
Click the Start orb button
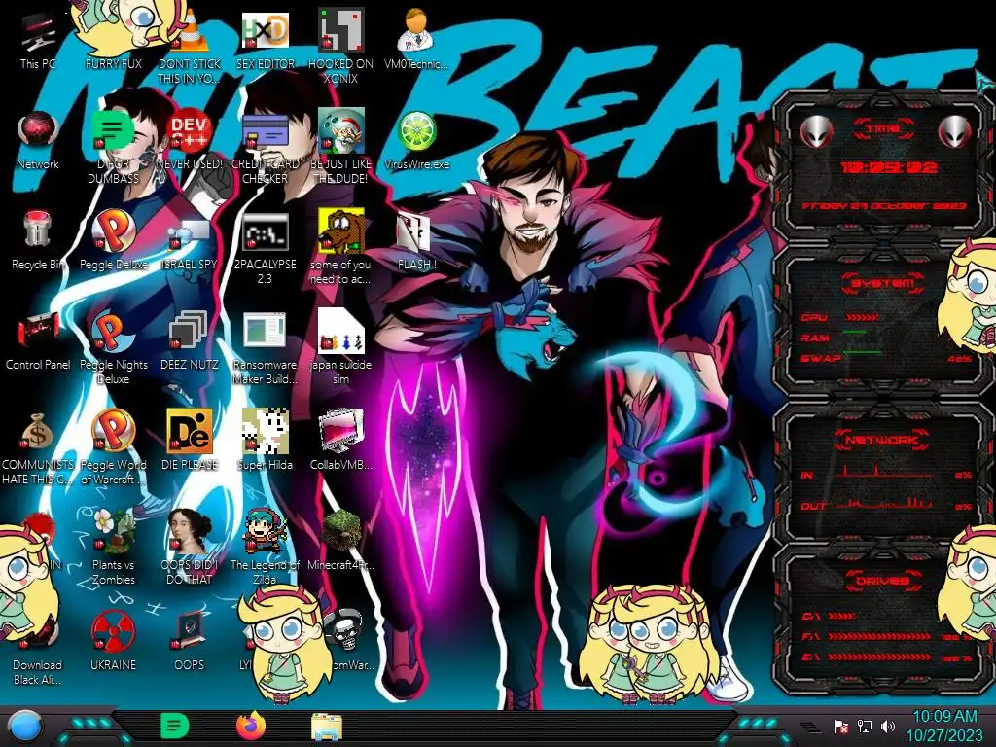(25, 726)
